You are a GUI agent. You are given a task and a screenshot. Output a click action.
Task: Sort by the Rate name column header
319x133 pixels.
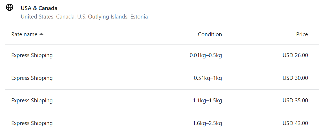click(x=27, y=34)
